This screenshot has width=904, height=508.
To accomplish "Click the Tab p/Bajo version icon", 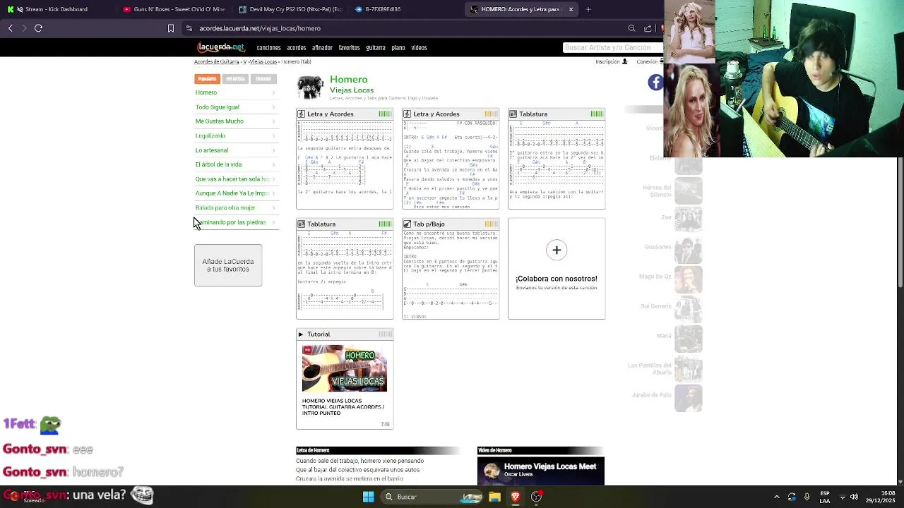I will [407, 224].
